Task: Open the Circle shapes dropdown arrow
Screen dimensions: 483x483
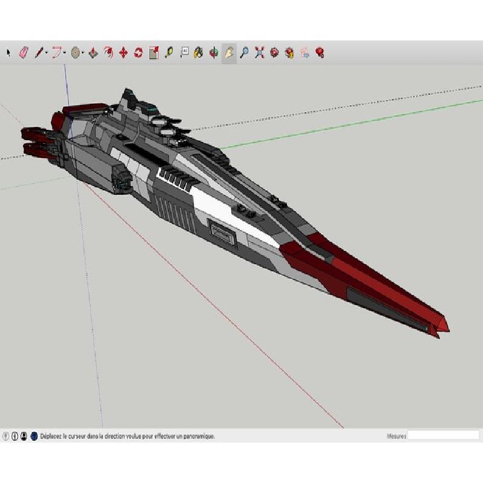Action: pos(82,54)
